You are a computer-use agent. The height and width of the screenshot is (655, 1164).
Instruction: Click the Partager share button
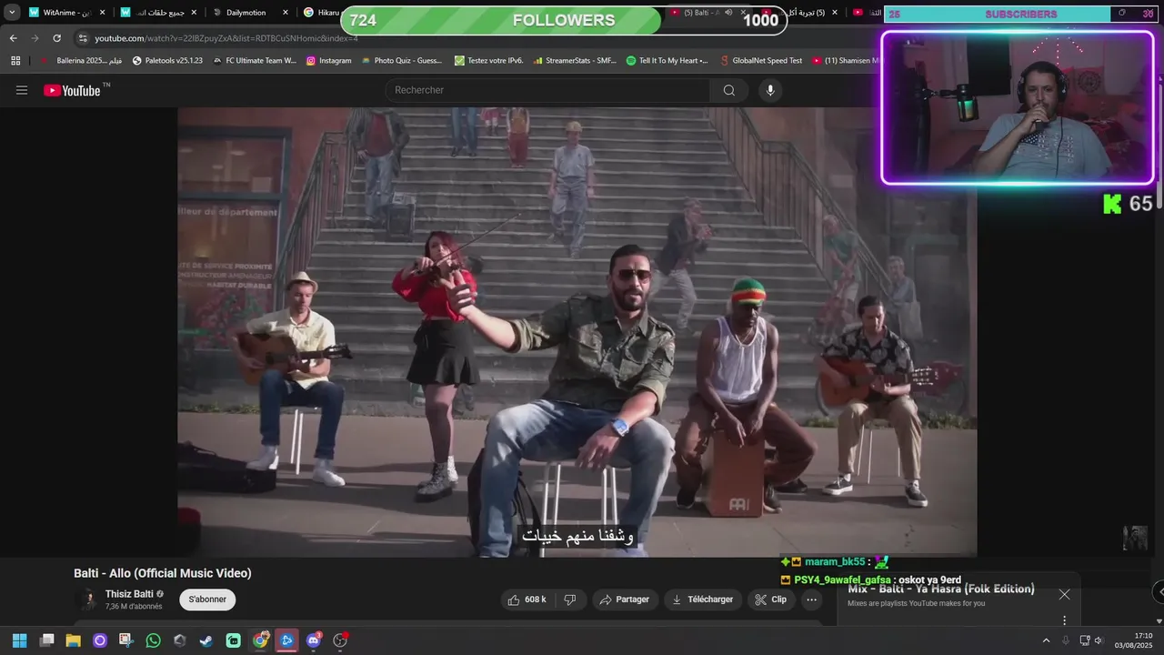click(x=625, y=600)
